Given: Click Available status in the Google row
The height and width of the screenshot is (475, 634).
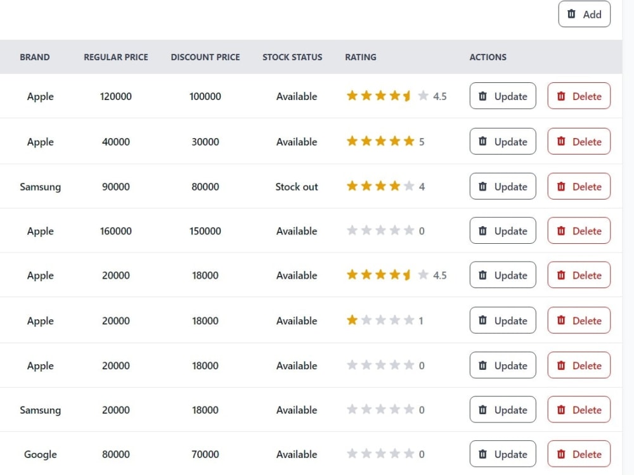Looking at the screenshot, I should coord(297,454).
